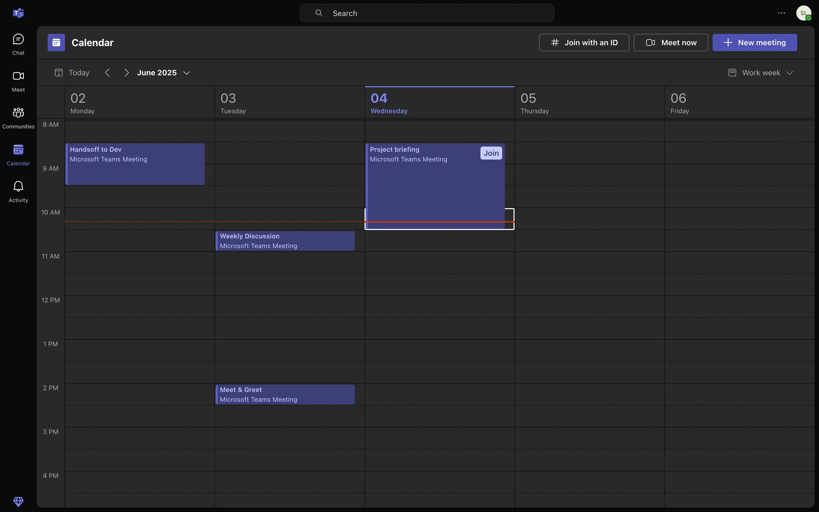Open the SL profile avatar
This screenshot has width=819, height=512.
pos(803,13)
